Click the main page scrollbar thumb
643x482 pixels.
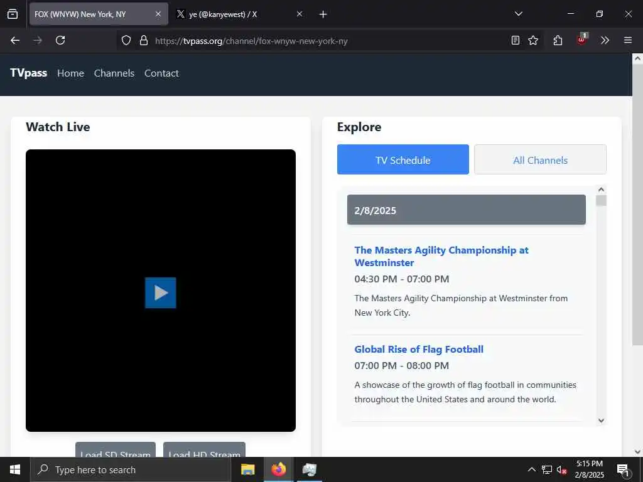coord(637,204)
